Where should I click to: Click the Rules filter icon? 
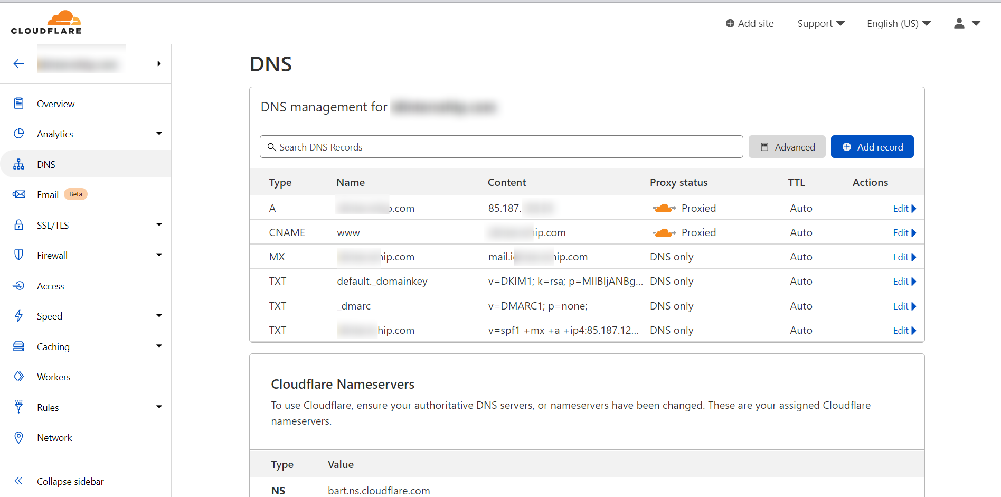click(x=18, y=407)
